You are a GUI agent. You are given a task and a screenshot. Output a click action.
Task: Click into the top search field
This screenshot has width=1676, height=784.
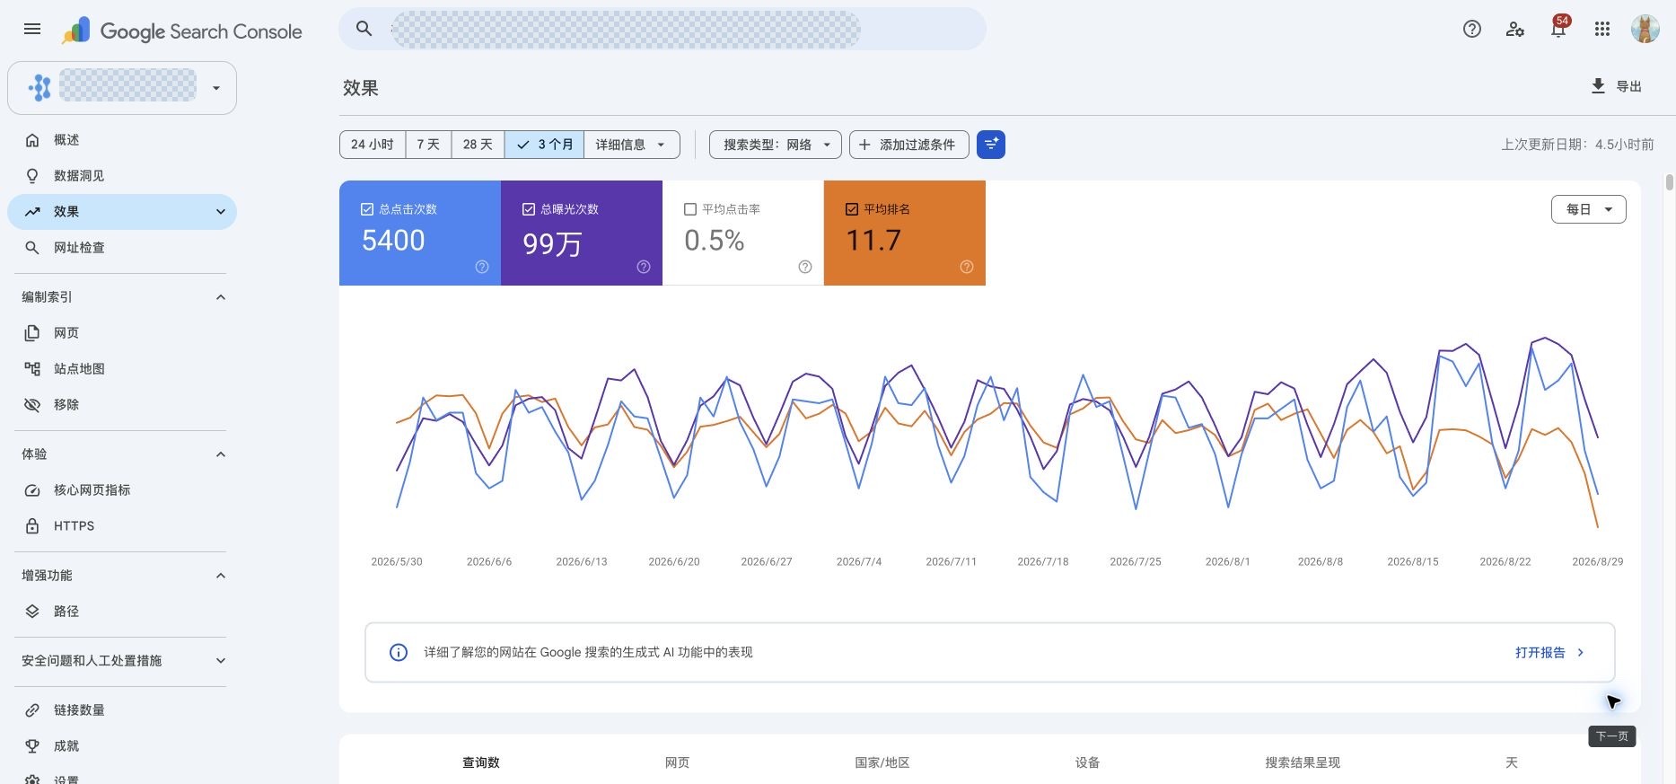coord(663,29)
